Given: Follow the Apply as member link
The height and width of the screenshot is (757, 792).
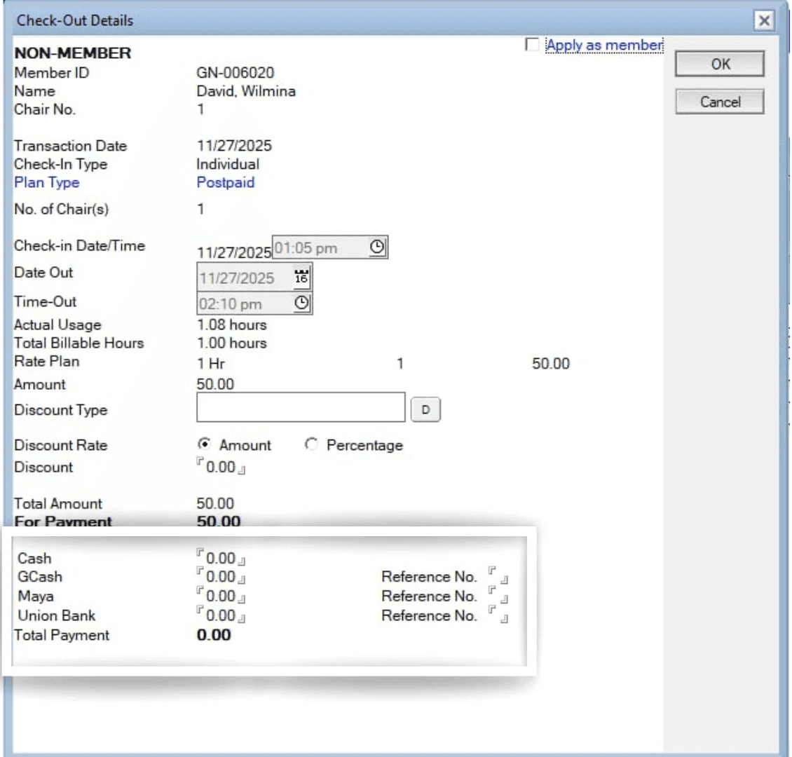Looking at the screenshot, I should tap(605, 45).
